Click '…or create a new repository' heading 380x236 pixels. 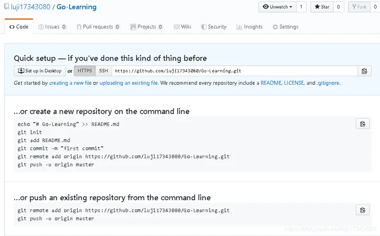click(x=102, y=111)
